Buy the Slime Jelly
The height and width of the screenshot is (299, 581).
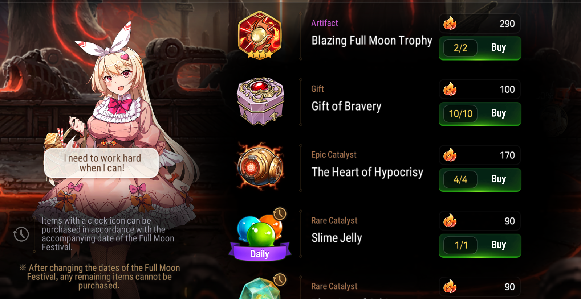(x=480, y=245)
